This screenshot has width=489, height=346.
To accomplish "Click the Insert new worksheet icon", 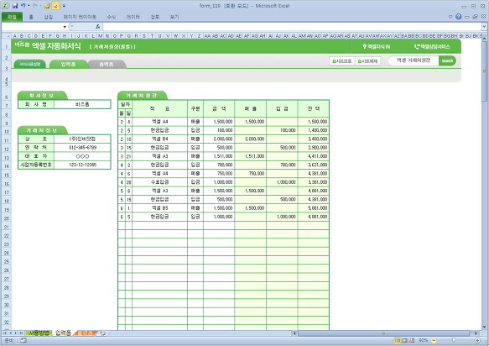I will 102,333.
